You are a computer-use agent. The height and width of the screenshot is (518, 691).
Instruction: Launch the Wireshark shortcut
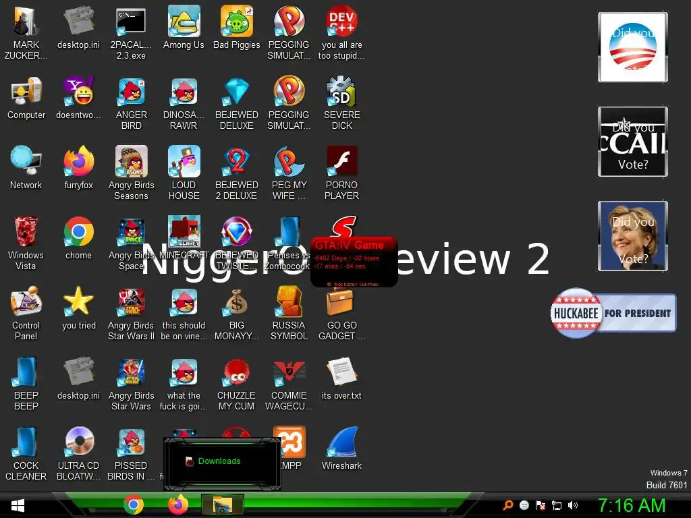pos(341,448)
